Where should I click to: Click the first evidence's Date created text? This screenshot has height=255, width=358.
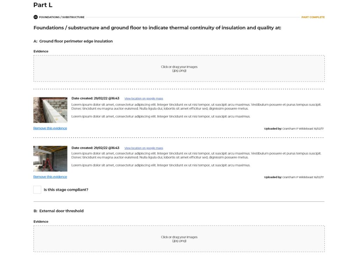95,99
